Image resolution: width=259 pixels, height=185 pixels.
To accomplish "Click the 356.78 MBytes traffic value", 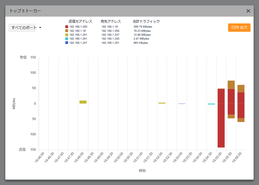I will (143, 27).
